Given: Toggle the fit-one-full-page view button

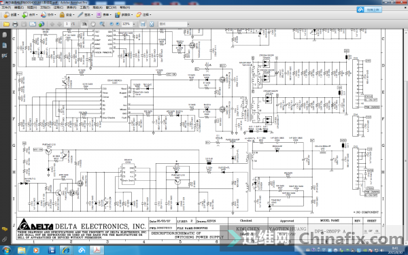Looking at the screenshot, I should tap(152, 24).
